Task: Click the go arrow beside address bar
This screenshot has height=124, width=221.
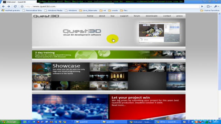Action: (202, 6)
